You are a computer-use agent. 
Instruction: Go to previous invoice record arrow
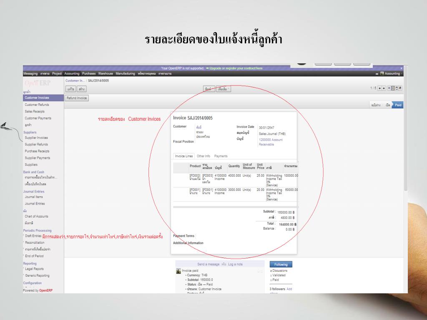pyautogui.click(x=379, y=88)
